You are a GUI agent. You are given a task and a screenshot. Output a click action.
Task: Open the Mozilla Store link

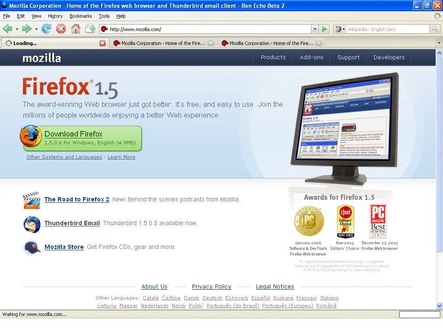(64, 247)
